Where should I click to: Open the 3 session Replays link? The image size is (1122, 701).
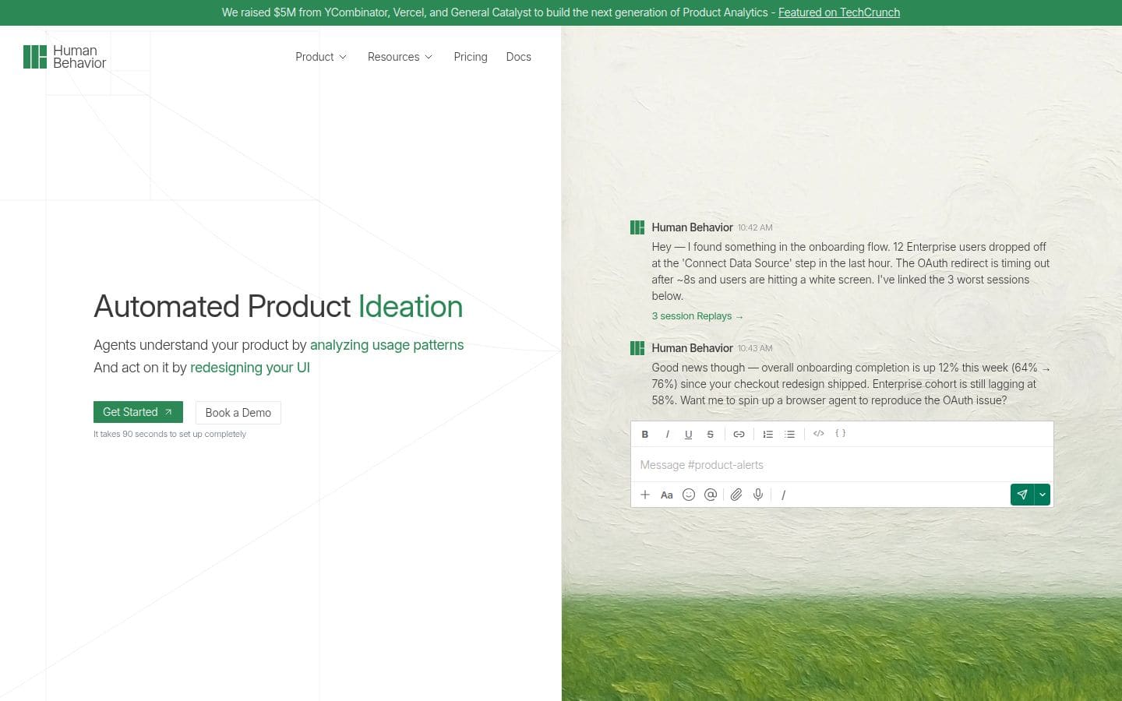click(697, 316)
